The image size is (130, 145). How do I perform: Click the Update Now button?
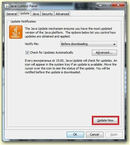pos(105,120)
